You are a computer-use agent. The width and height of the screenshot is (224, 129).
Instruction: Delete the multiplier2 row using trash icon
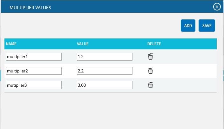150,71
